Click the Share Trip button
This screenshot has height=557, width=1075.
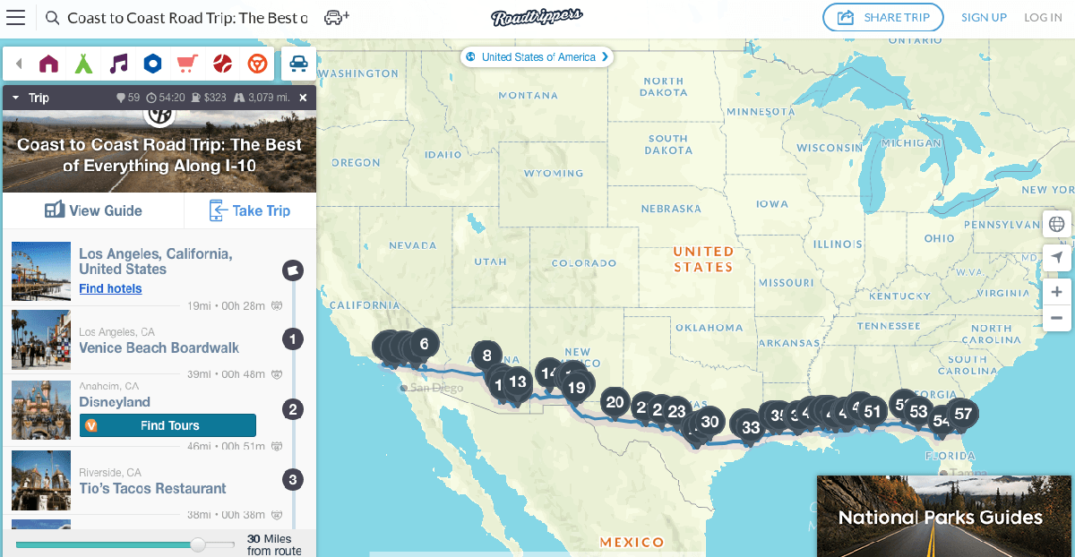click(x=882, y=17)
